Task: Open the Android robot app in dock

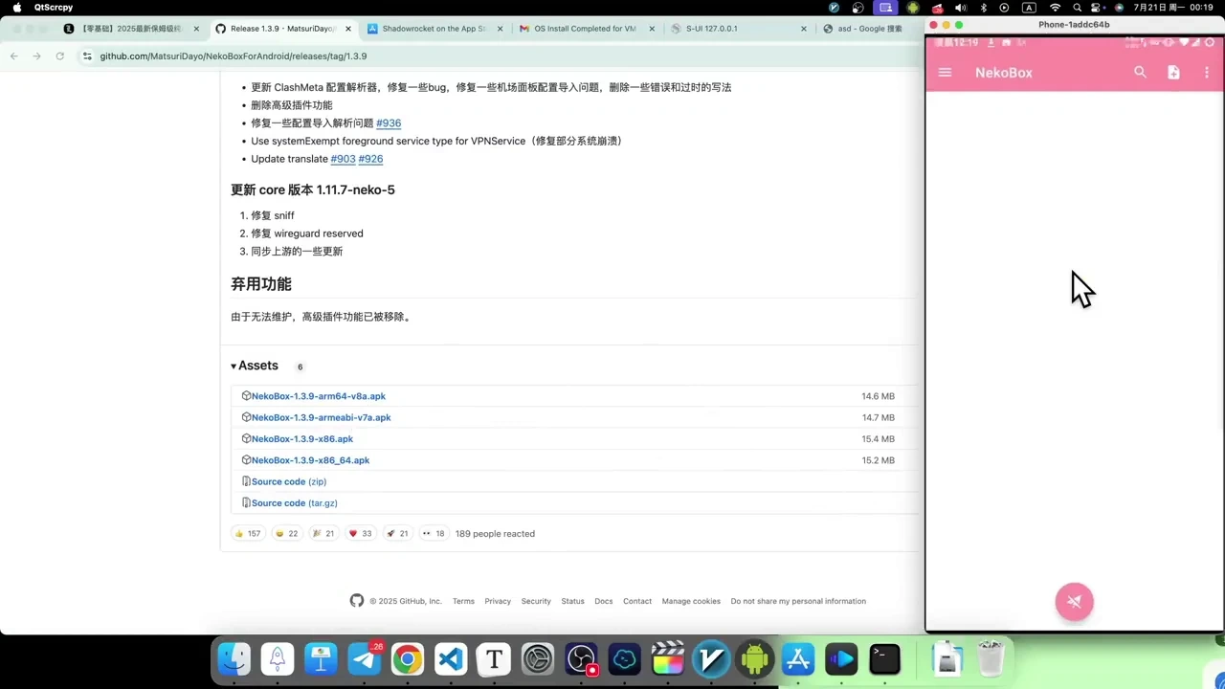Action: 755,659
